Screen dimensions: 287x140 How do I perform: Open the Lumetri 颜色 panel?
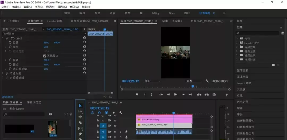(x=244, y=83)
